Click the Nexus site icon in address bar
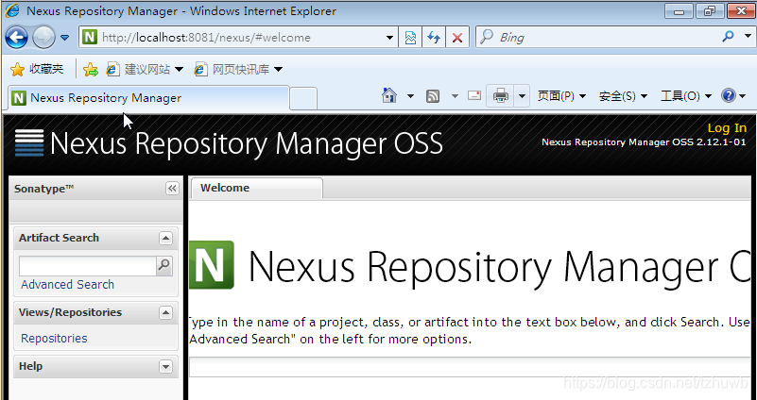The width and height of the screenshot is (757, 400). pos(90,37)
